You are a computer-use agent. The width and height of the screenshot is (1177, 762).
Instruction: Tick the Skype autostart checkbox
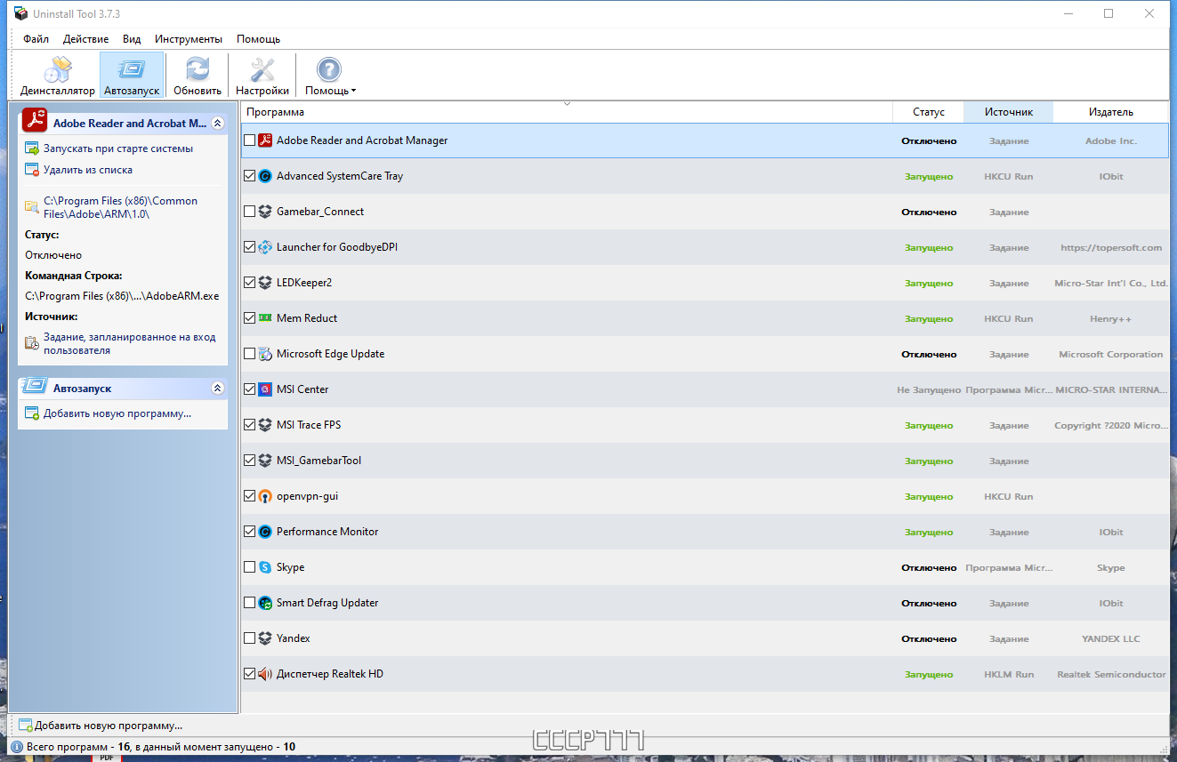249,567
